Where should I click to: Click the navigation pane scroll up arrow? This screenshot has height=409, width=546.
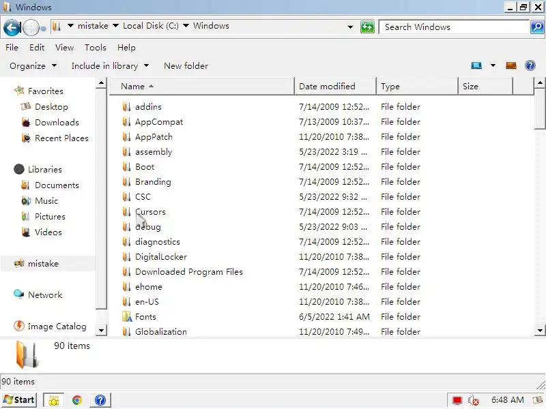point(101,82)
